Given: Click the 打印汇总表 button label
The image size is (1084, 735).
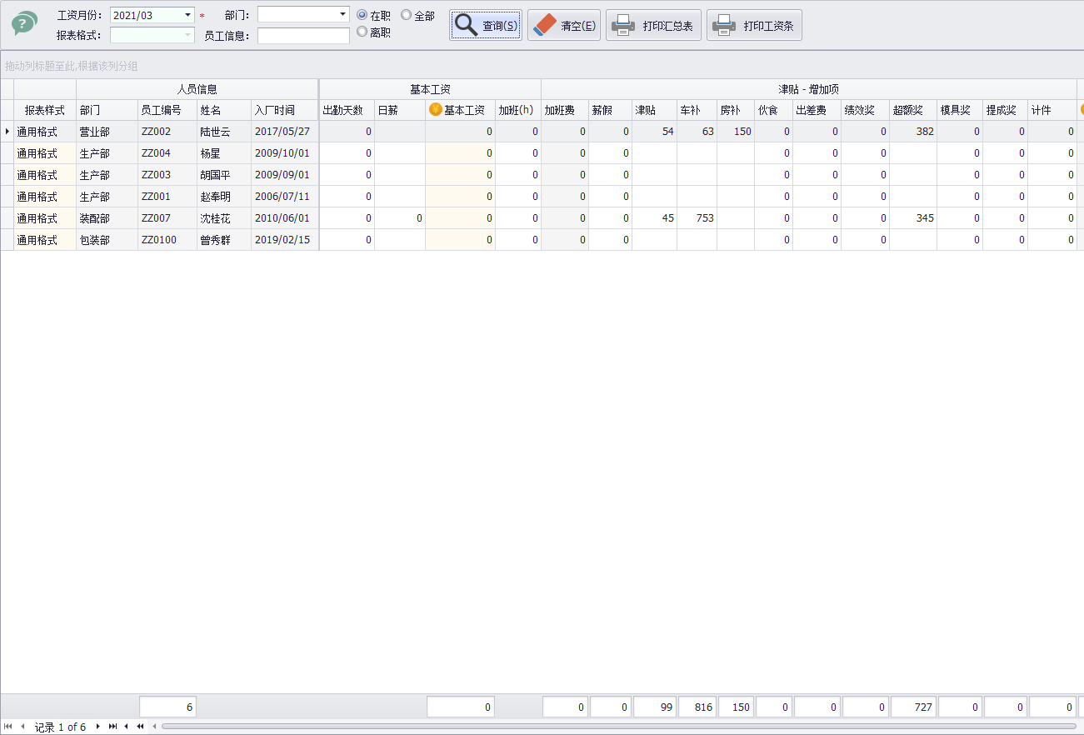Looking at the screenshot, I should 667,26.
